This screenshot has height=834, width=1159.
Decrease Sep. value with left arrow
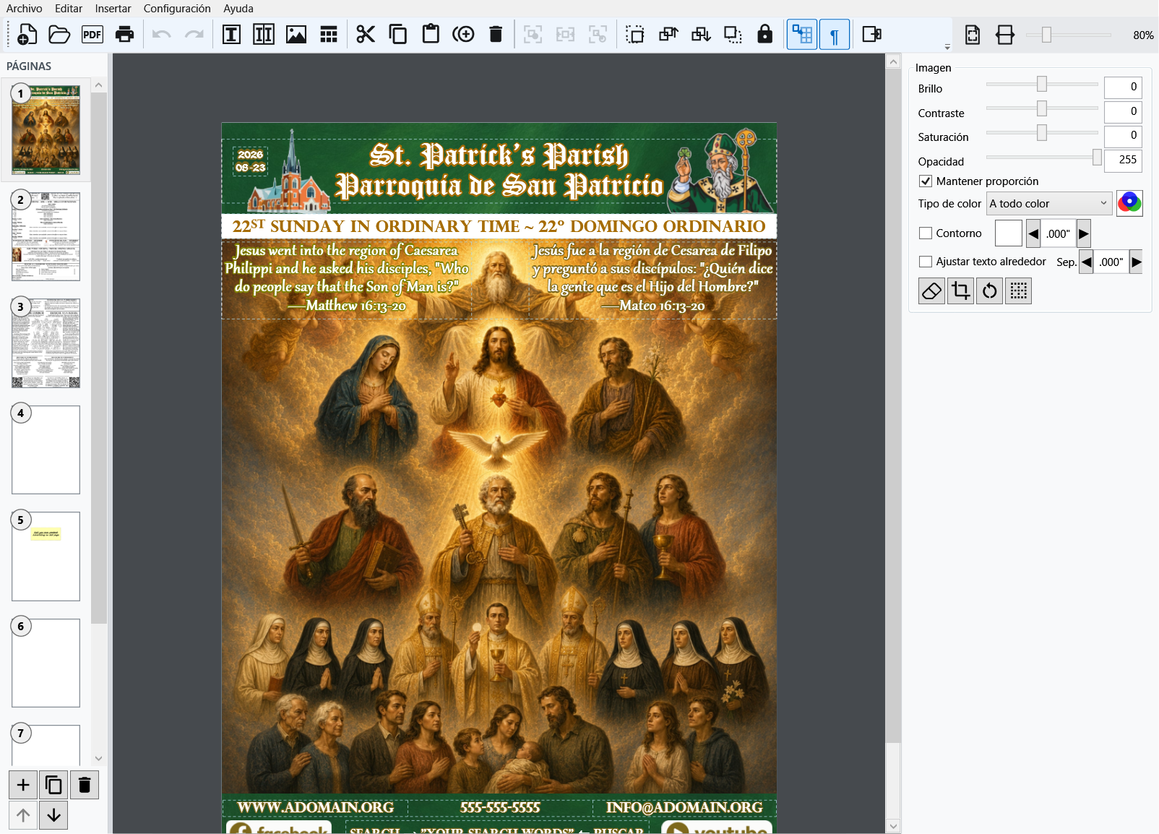coord(1087,262)
